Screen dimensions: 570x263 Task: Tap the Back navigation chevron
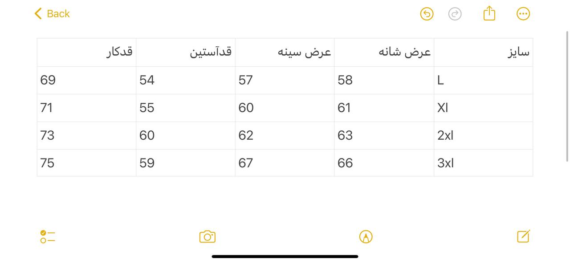[37, 13]
